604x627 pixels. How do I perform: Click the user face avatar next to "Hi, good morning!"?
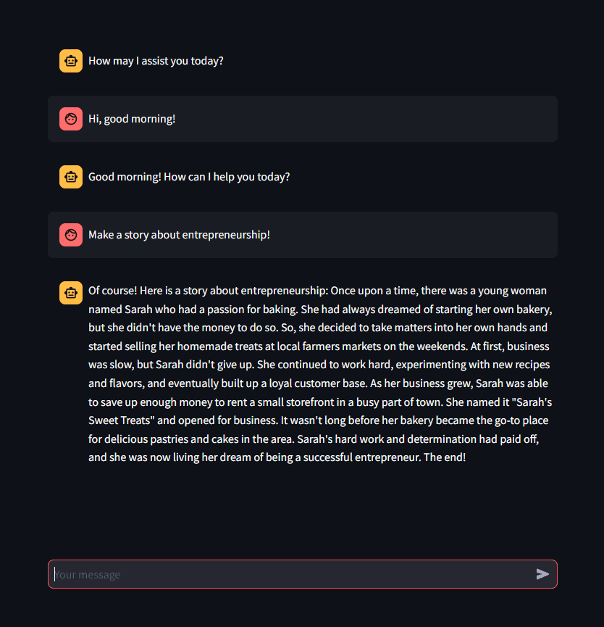(70, 119)
